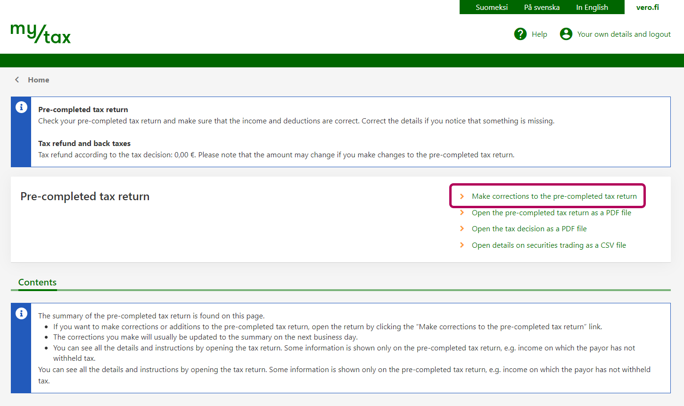Select the Contents tab
The height and width of the screenshot is (406, 684).
pyautogui.click(x=37, y=282)
